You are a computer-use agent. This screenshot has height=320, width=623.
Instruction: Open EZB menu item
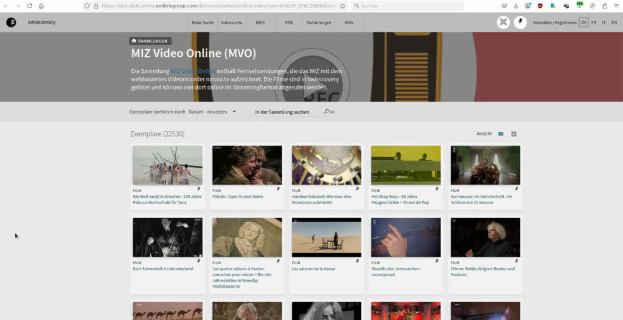click(x=289, y=22)
